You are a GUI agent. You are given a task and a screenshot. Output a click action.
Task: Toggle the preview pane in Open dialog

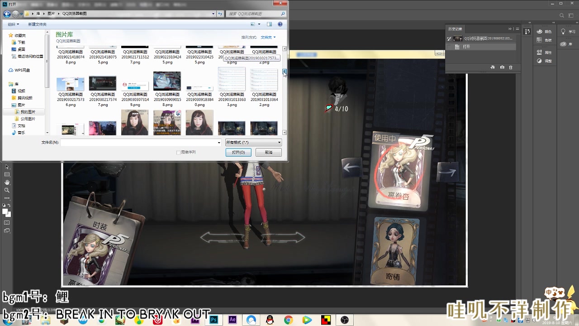click(x=269, y=24)
